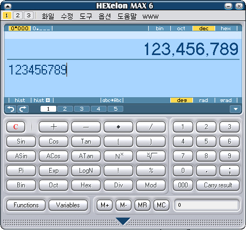Viewport: 246px width, 230px height.
Task: Click the memory value field showing 0
Action: click(x=207, y=205)
